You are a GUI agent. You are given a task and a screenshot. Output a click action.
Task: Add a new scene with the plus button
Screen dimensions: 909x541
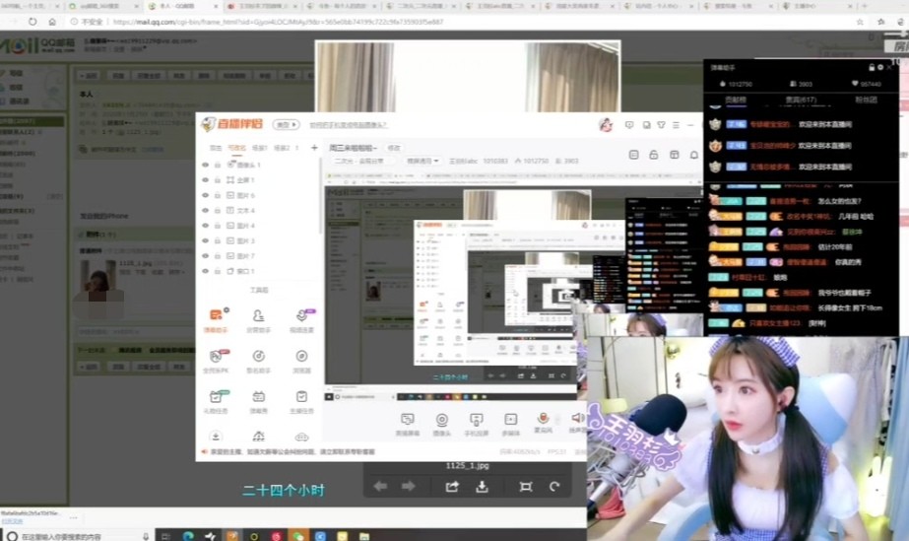(314, 148)
